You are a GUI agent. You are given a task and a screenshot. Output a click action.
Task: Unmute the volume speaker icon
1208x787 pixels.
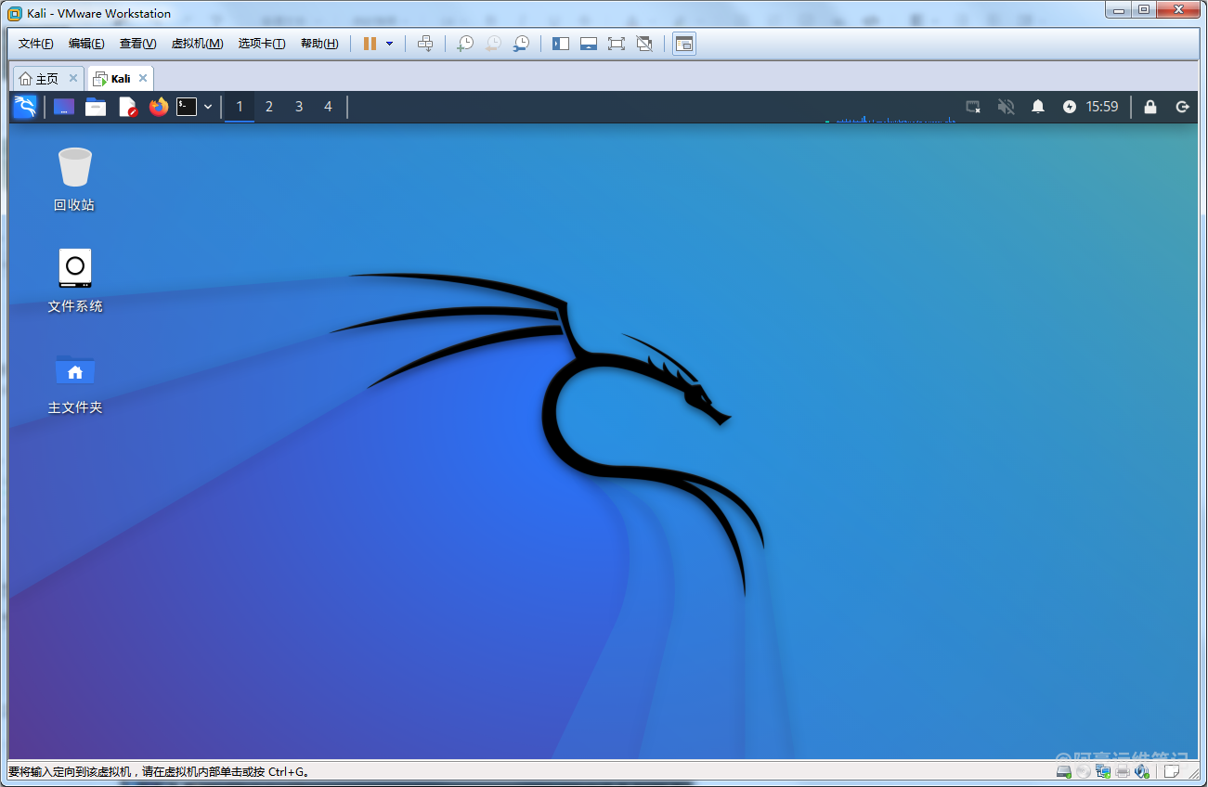point(1006,107)
